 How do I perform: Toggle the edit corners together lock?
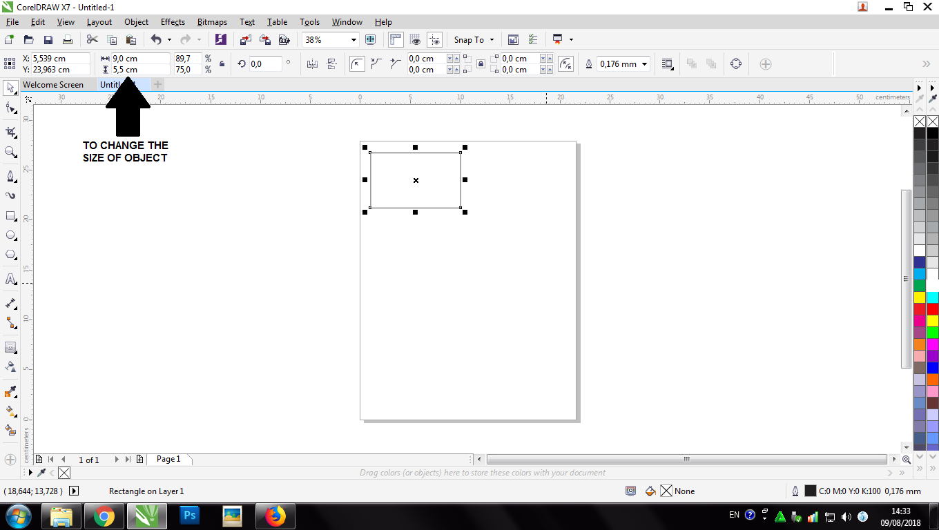pyautogui.click(x=481, y=64)
